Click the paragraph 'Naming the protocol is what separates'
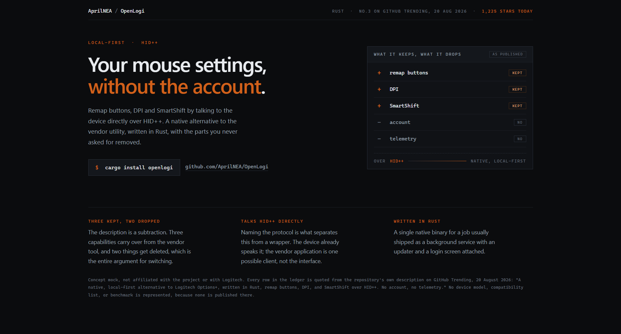The width and height of the screenshot is (621, 334). click(x=290, y=247)
